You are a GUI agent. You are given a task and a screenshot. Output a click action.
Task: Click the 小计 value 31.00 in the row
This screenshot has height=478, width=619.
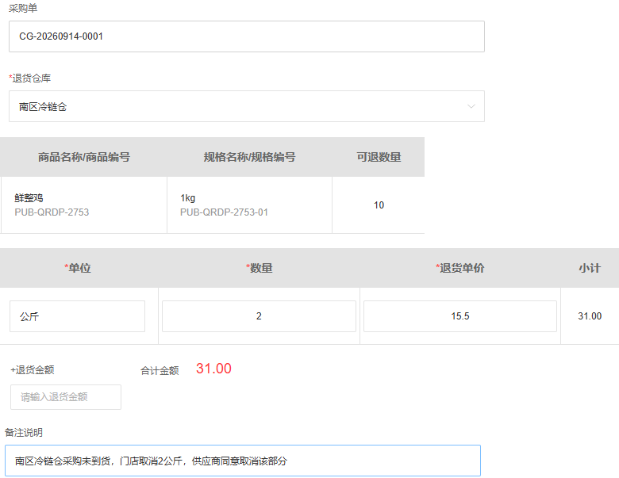click(590, 316)
